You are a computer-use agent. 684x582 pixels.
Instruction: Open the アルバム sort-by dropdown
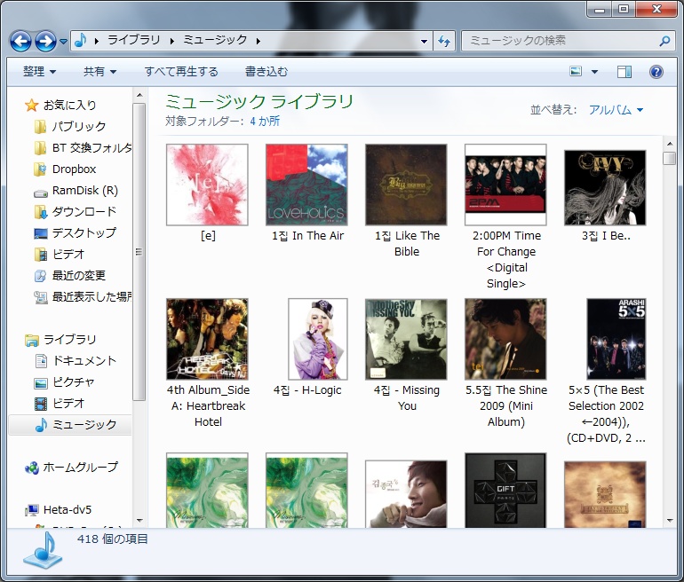coord(616,110)
